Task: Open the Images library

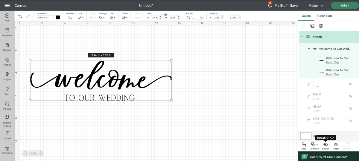Action: click(7, 76)
